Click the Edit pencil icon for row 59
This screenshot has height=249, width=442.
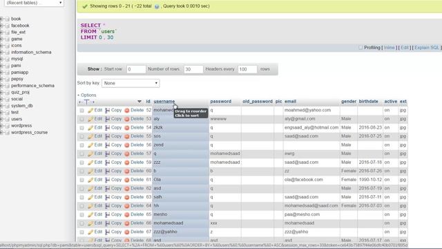[90, 163]
